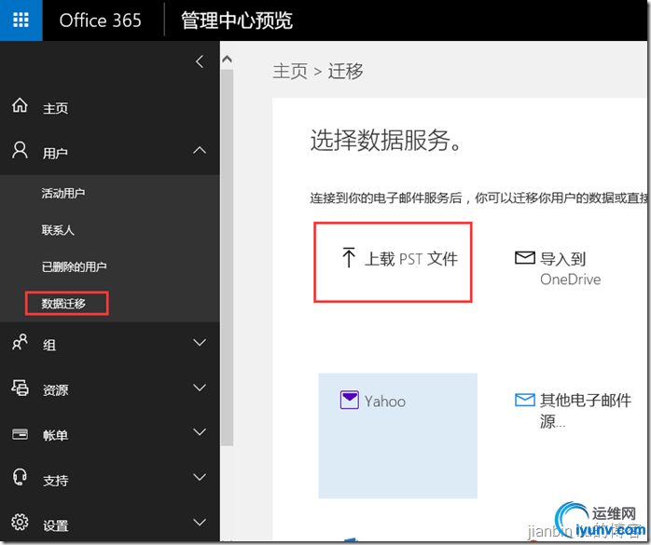Click the billing card icon beside 帐单

click(20, 434)
